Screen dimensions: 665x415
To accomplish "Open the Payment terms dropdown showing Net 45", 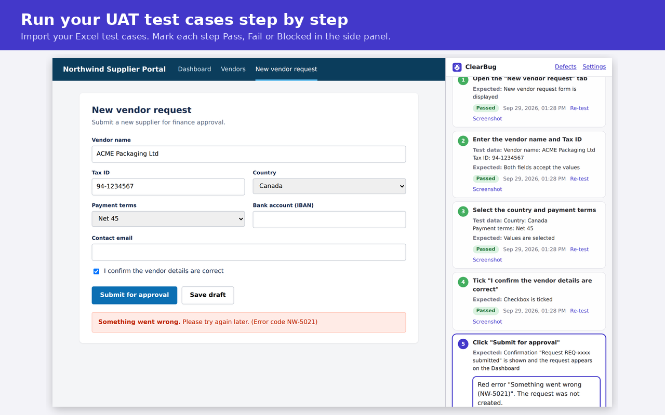I will coord(168,219).
